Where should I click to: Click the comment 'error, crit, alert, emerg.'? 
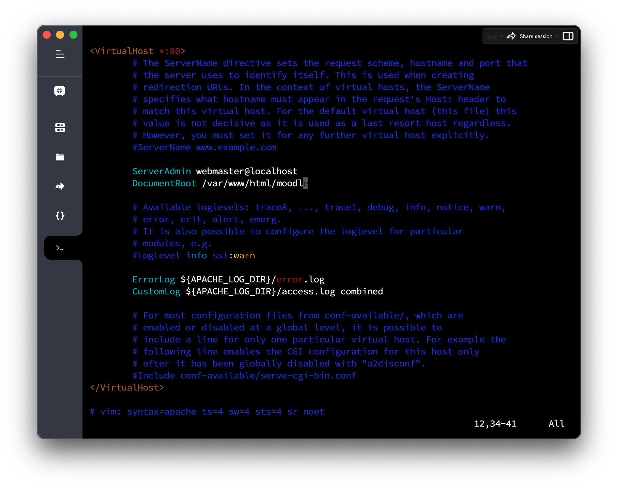tap(207, 219)
